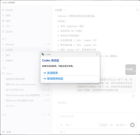Open the 自动化 section

9,32
